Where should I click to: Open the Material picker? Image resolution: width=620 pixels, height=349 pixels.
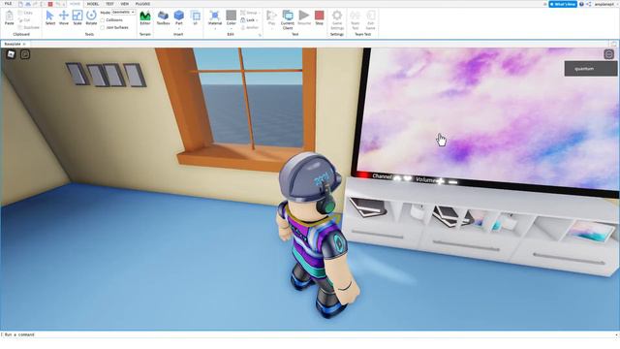click(215, 16)
